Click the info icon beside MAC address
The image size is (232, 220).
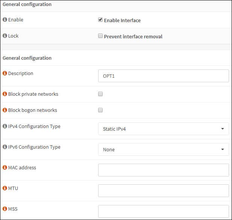(x=5, y=168)
